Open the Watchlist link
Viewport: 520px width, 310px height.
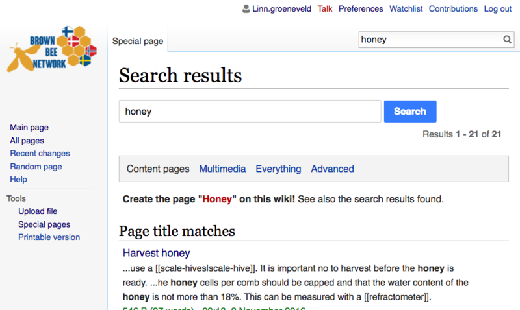click(406, 9)
